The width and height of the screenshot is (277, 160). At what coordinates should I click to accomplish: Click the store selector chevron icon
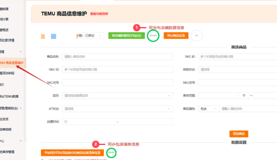(x=100, y=36)
